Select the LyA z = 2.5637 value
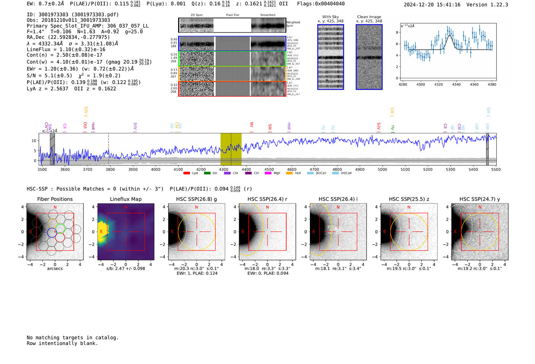 [x=47, y=89]
